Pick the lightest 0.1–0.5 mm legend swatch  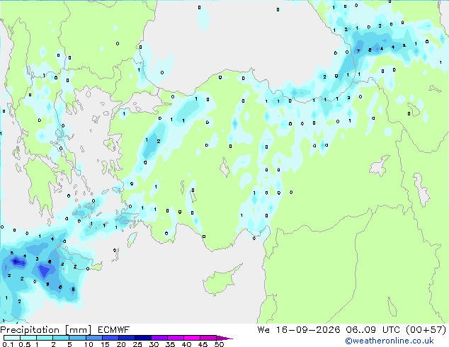12,338
